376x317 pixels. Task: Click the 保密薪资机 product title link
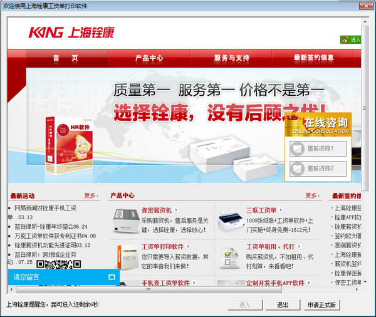(x=157, y=210)
